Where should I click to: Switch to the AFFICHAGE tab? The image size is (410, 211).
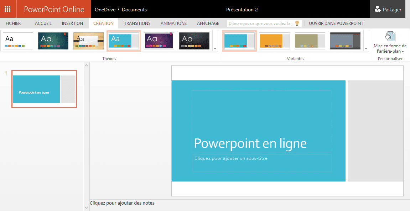point(208,23)
